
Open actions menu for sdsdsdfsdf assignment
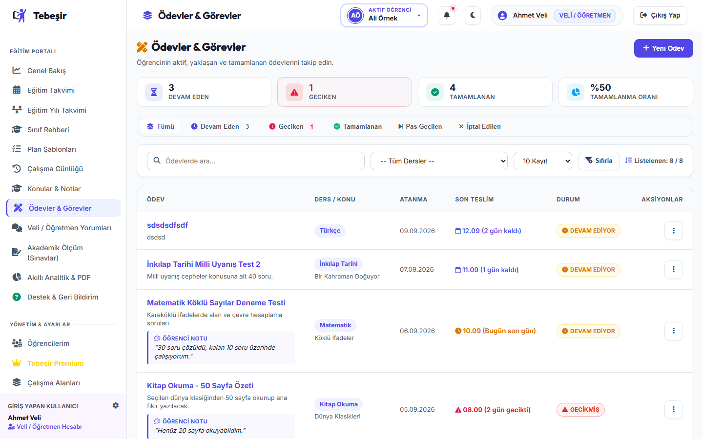tap(674, 231)
